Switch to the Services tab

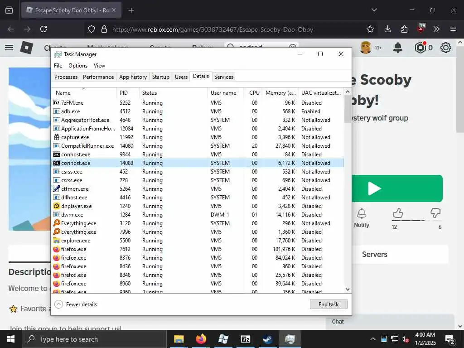click(224, 77)
